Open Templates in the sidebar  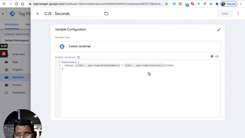pyautogui.click(x=19, y=93)
